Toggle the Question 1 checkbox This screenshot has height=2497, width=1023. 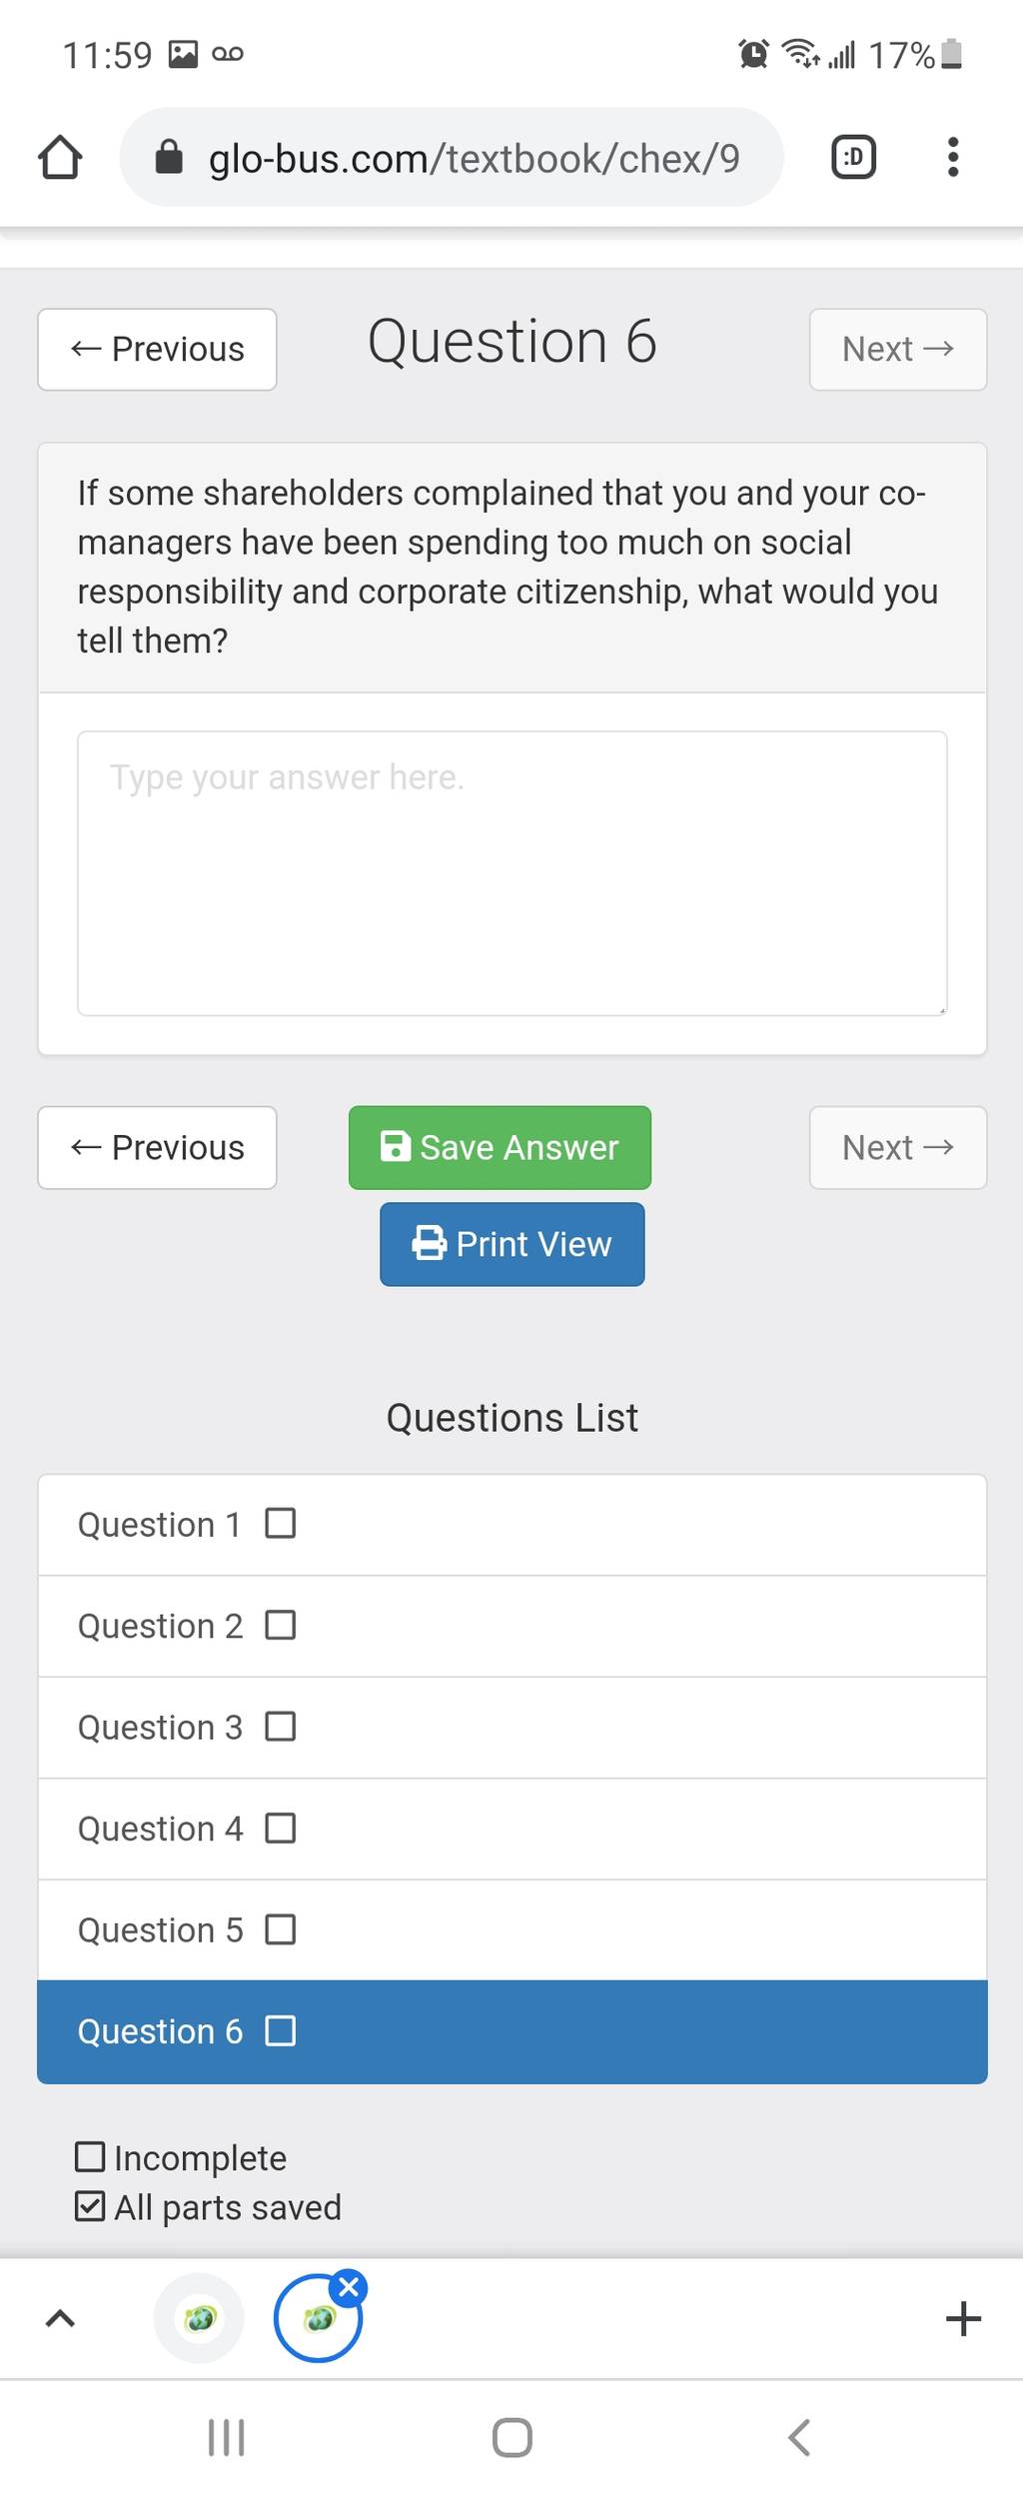281,1524
